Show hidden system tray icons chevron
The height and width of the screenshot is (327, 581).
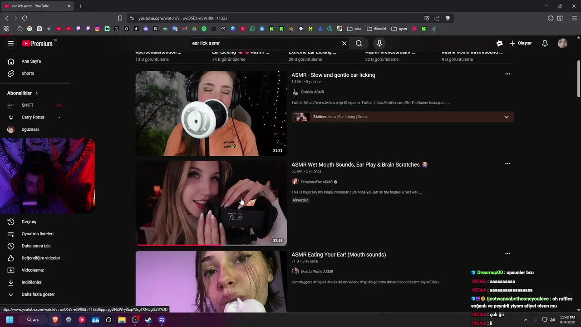coord(526,320)
